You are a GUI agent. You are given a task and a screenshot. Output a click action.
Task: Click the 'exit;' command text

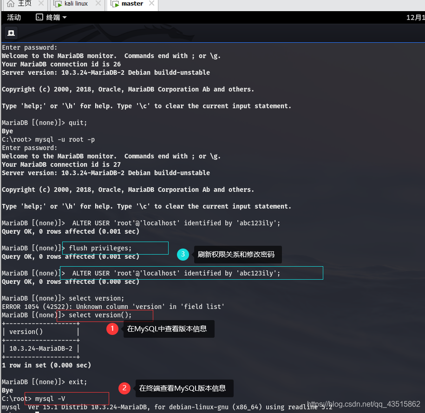click(78, 382)
